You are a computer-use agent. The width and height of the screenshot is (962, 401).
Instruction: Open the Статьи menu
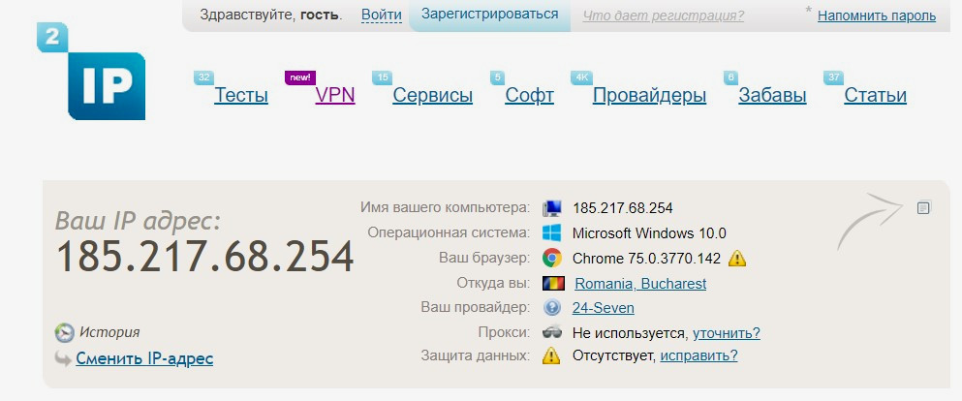(876, 96)
